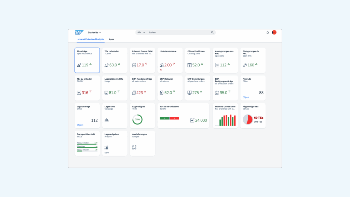Image resolution: width=350 pixels, height=197 pixels.
Task: Switch to the Apps tab
Action: point(111,39)
